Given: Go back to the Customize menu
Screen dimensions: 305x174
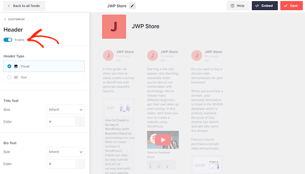Looking at the screenshot, I should click(x=15, y=19).
